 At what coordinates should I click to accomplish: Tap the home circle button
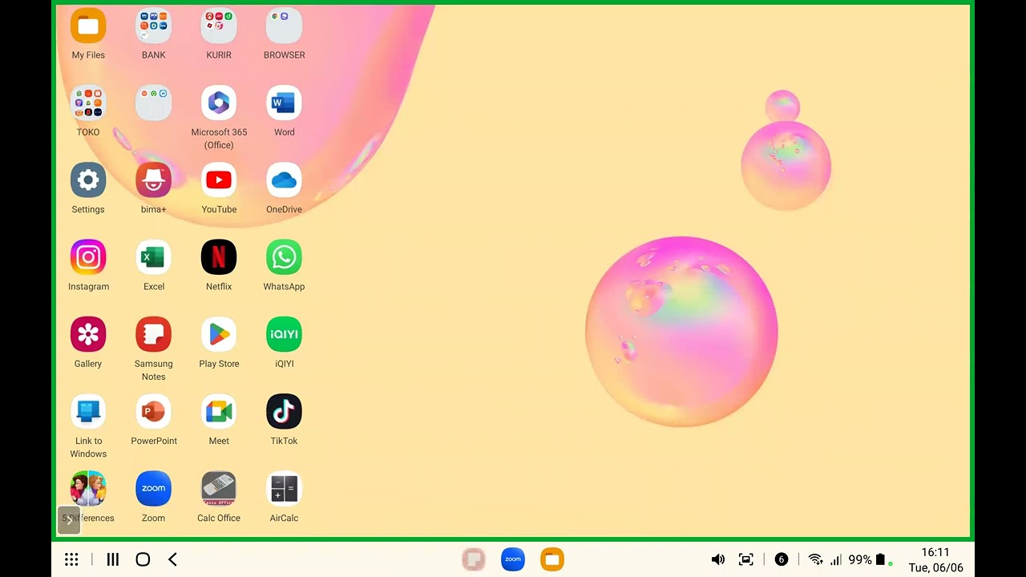[x=143, y=559]
